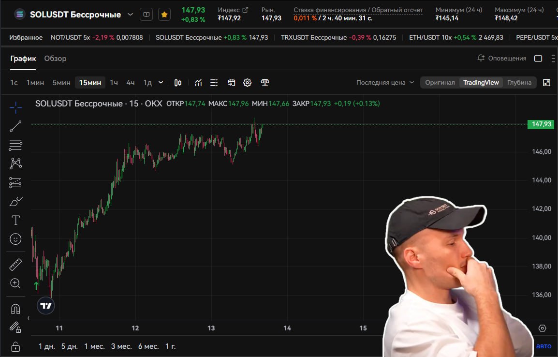Open TRXUSDT Бессрочные favorite ticker
The image size is (558, 357).
(x=338, y=37)
